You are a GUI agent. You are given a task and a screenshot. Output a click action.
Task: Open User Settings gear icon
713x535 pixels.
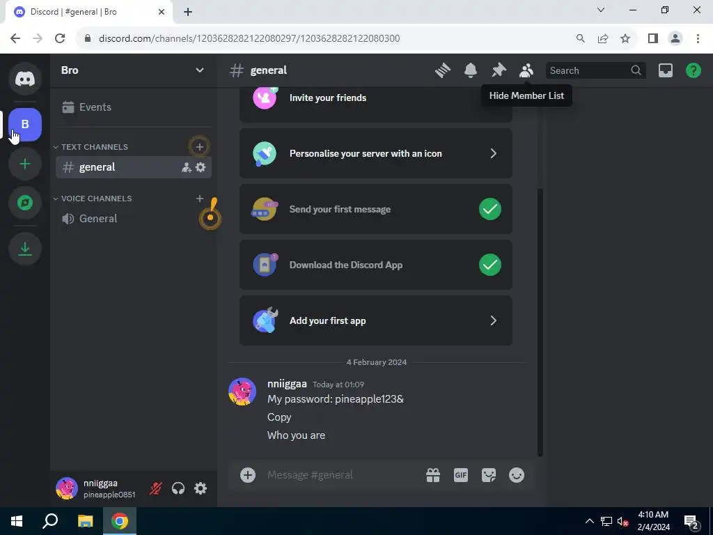(x=201, y=488)
